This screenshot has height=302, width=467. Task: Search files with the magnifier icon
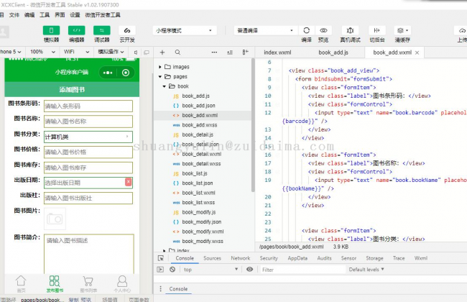[177, 52]
